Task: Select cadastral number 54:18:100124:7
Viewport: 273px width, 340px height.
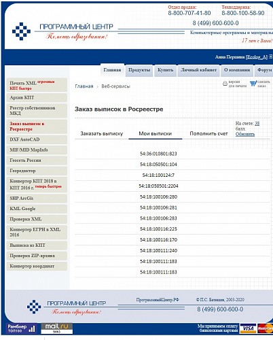Action: tap(158, 175)
